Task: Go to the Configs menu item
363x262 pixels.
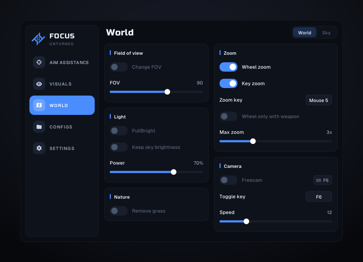Action: [62, 127]
